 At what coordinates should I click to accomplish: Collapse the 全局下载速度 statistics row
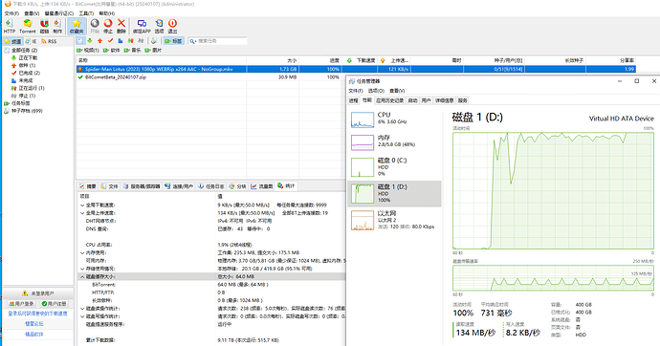[x=82, y=205]
